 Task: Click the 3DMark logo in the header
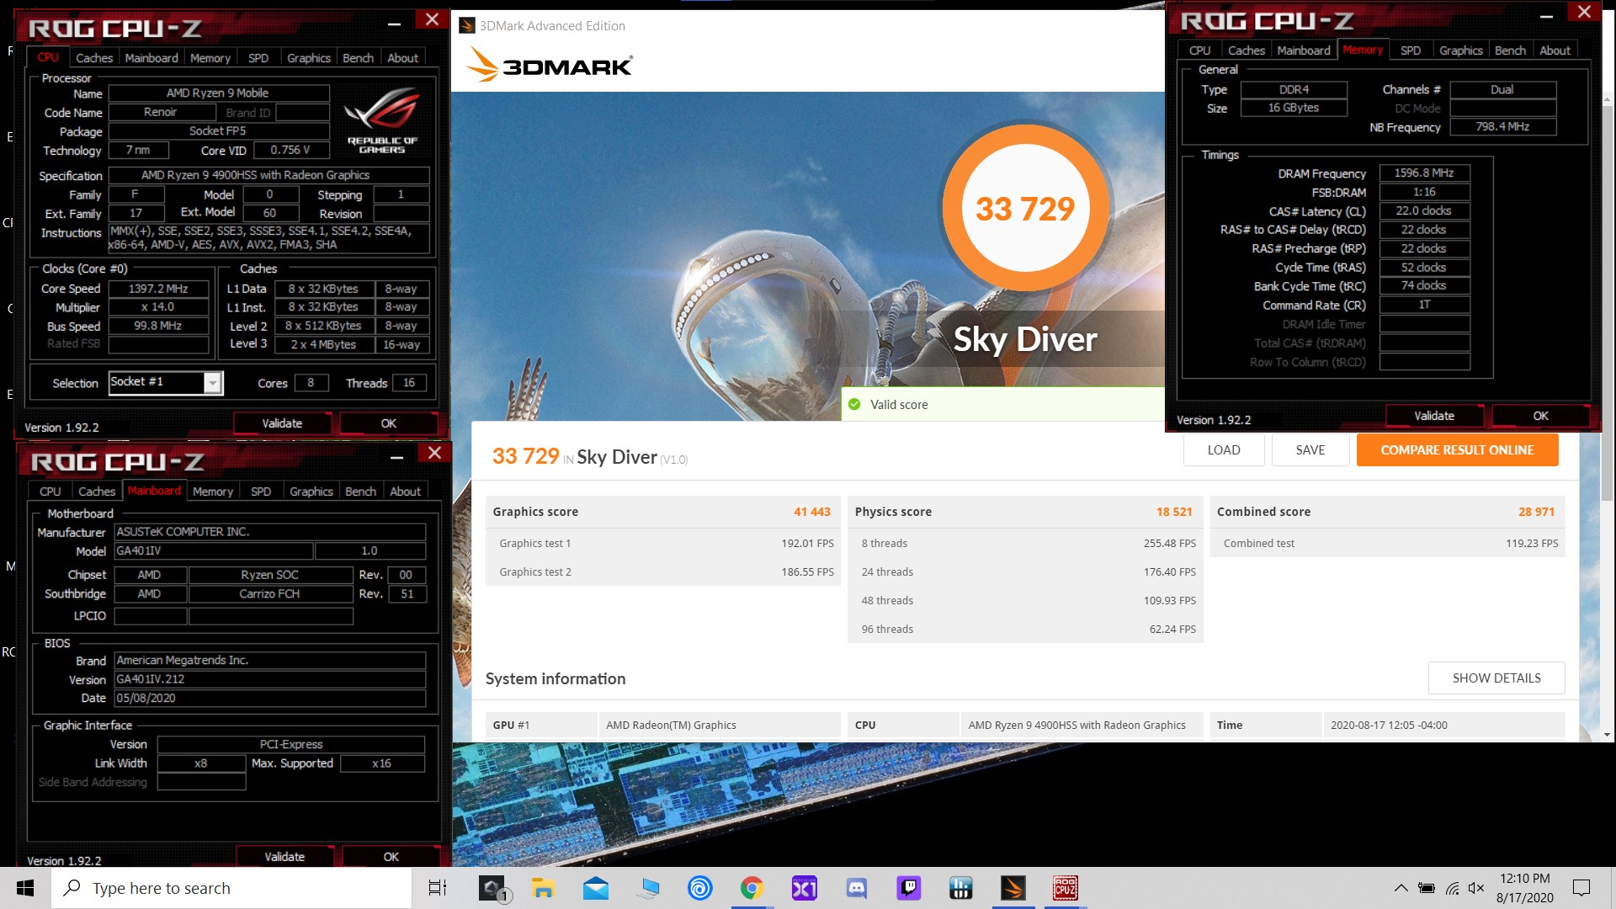pyautogui.click(x=550, y=64)
